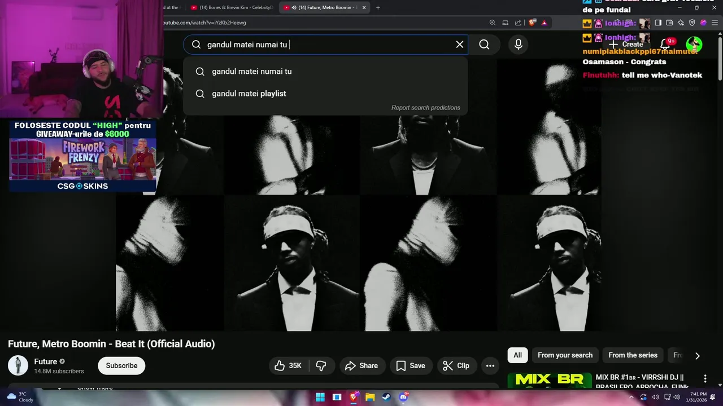The height and width of the screenshot is (406, 723).
Task: Open Task View on the taskbar
Action: pyautogui.click(x=337, y=397)
